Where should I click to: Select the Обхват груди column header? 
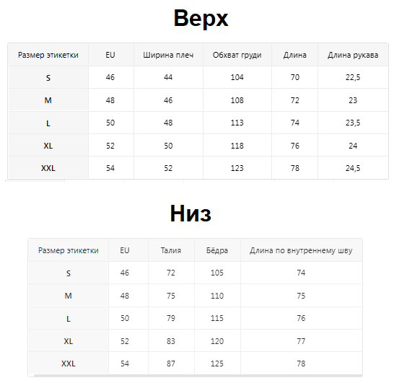click(237, 55)
